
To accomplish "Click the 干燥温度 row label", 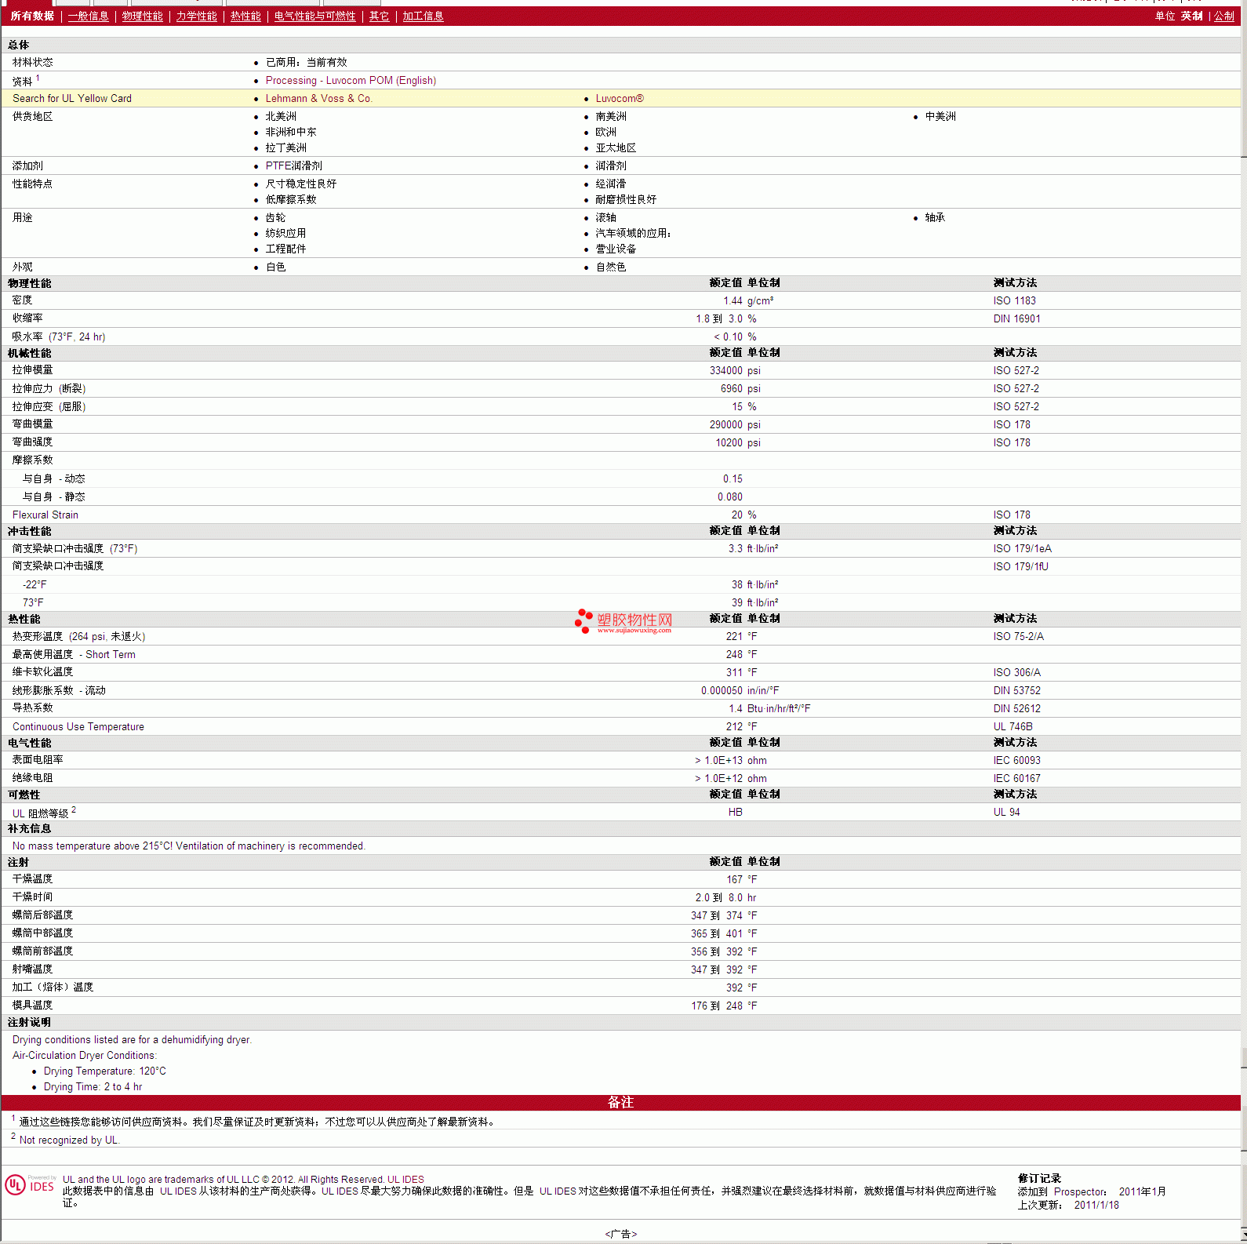I will [32, 879].
